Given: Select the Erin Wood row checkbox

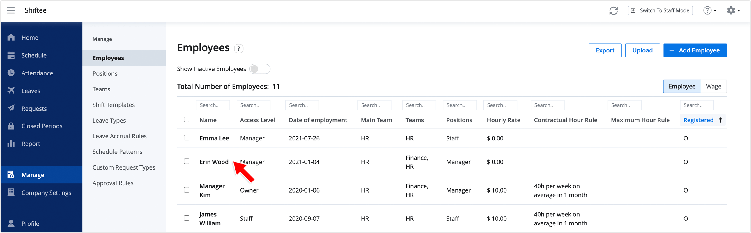Looking at the screenshot, I should pyautogui.click(x=187, y=161).
